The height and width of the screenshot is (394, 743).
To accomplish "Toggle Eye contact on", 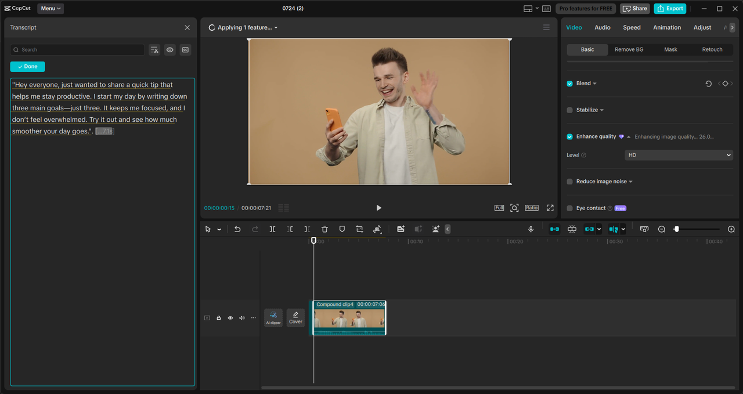I will [569, 208].
